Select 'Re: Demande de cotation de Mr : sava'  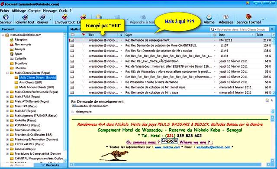151,92
